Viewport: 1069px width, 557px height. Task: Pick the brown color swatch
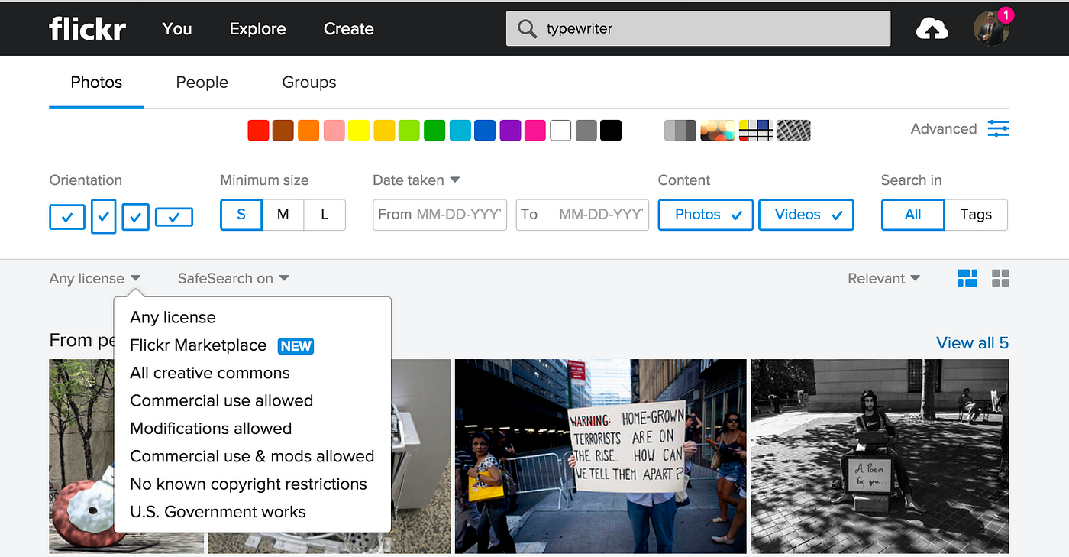[283, 131]
